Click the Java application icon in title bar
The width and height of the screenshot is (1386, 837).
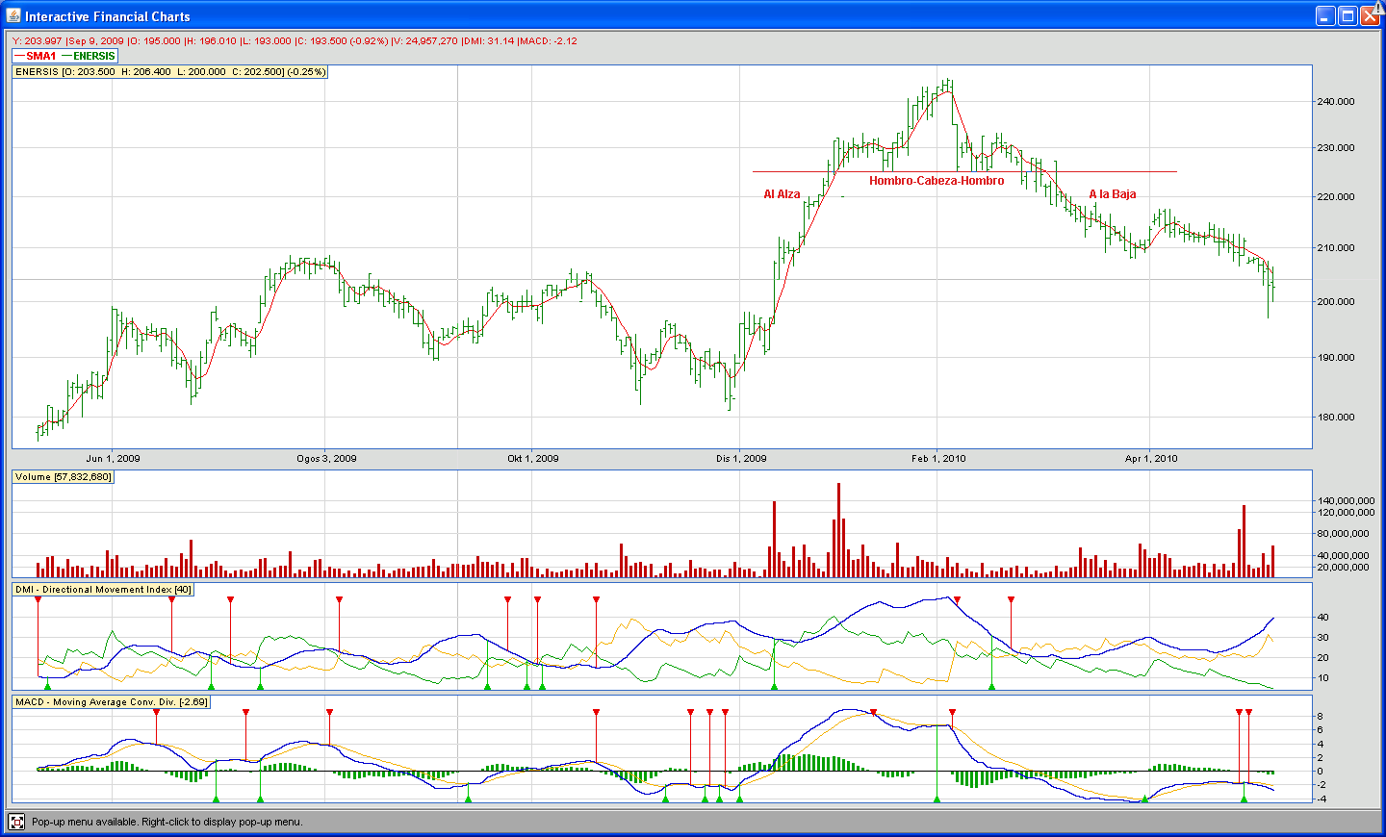click(x=13, y=15)
